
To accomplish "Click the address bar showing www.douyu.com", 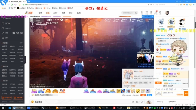I will pos(85,5).
